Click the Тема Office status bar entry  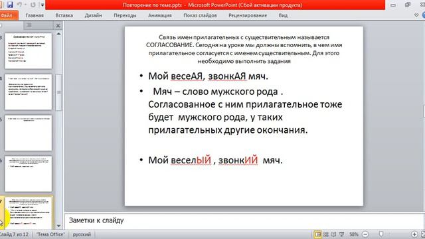click(50, 234)
